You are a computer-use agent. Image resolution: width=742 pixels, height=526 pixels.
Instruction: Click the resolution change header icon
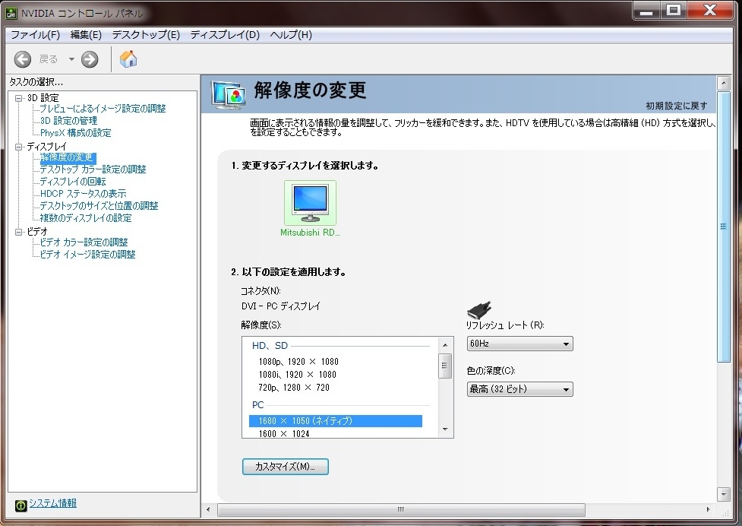(229, 95)
